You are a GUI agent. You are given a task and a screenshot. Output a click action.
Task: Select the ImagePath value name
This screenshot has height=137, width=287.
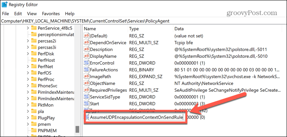(x=100, y=77)
